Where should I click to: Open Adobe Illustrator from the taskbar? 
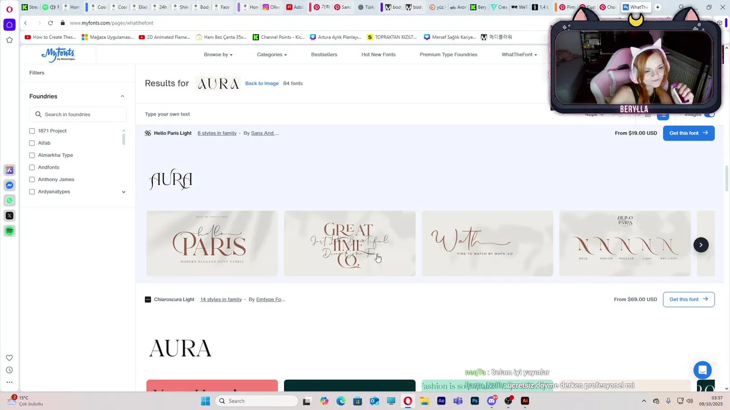click(x=525, y=401)
